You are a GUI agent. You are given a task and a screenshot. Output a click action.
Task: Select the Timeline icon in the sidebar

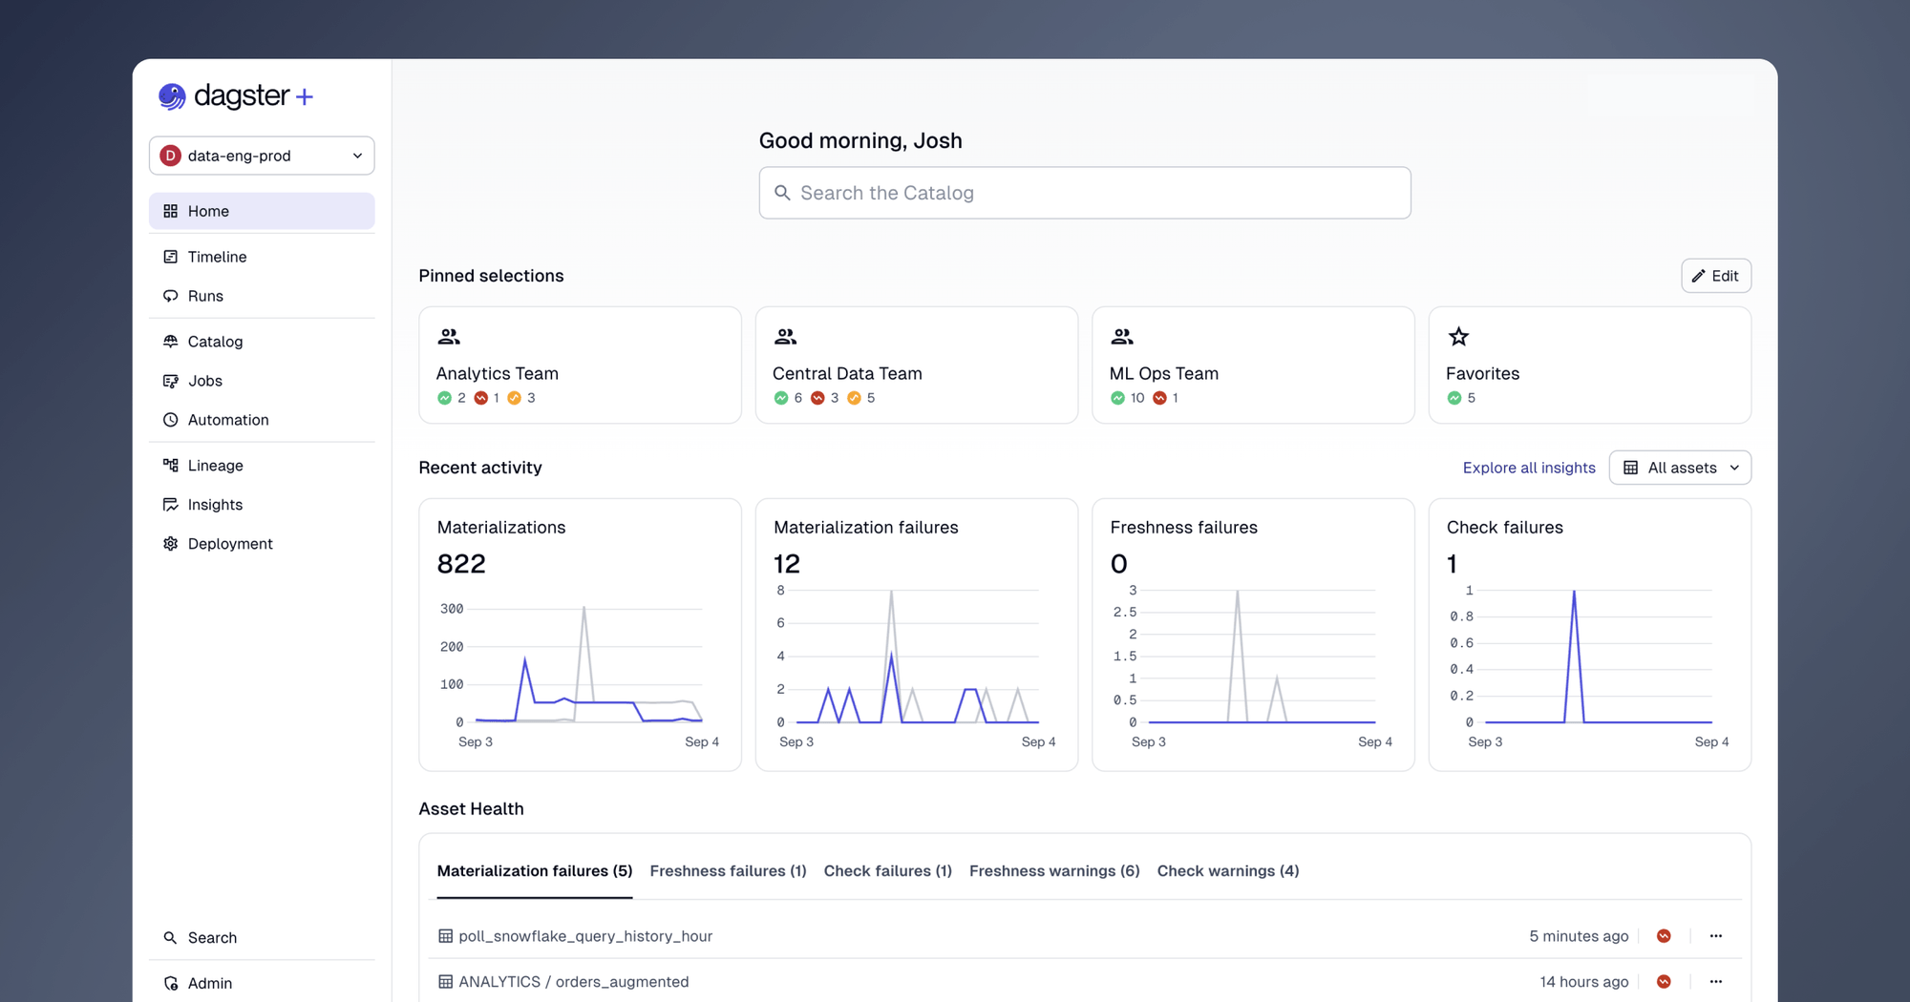[171, 256]
